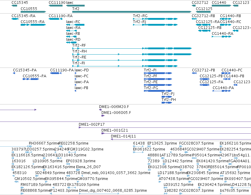This screenshot has height=195, width=251.
Task: Click the lawc-RC transcript label
Action: 73,22
